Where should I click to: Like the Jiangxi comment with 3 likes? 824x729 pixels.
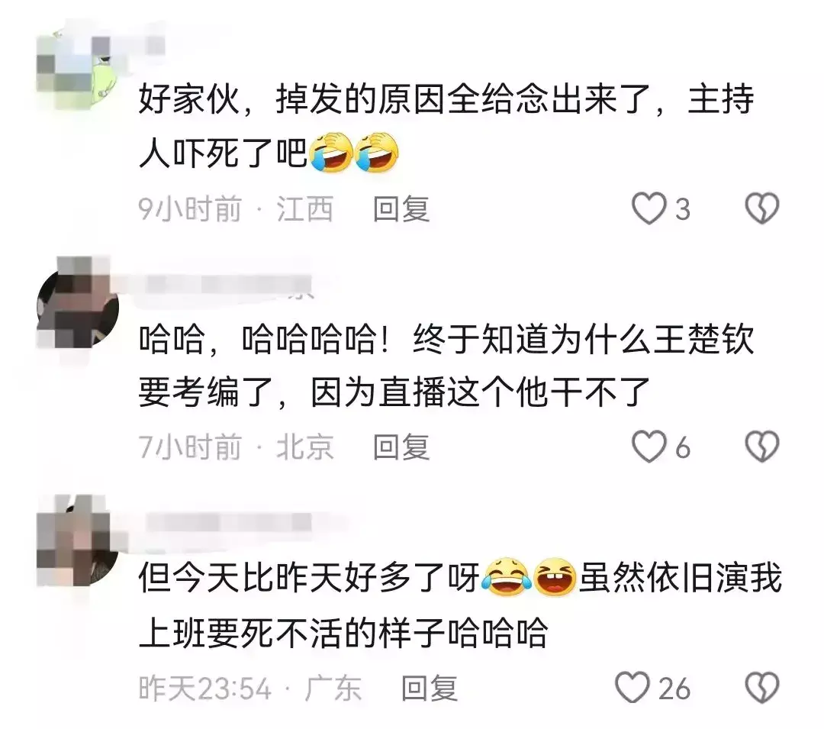click(x=649, y=208)
